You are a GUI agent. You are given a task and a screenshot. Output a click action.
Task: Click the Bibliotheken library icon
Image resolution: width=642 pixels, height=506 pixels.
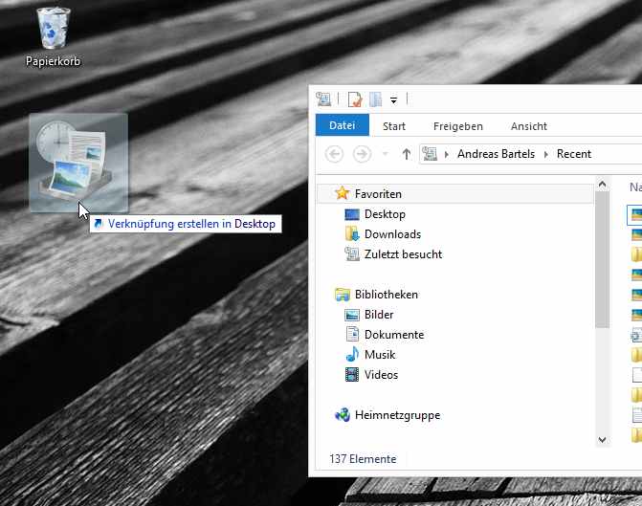click(343, 295)
